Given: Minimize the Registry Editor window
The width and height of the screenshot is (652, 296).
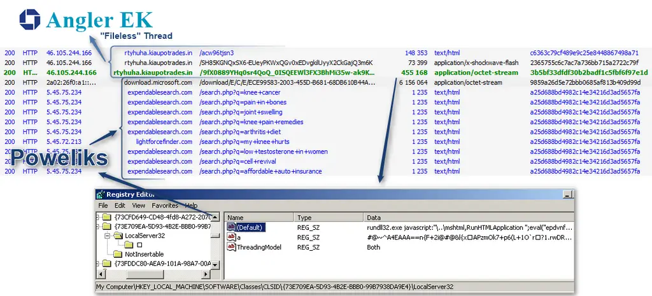Looking at the screenshot, I should [566, 195].
